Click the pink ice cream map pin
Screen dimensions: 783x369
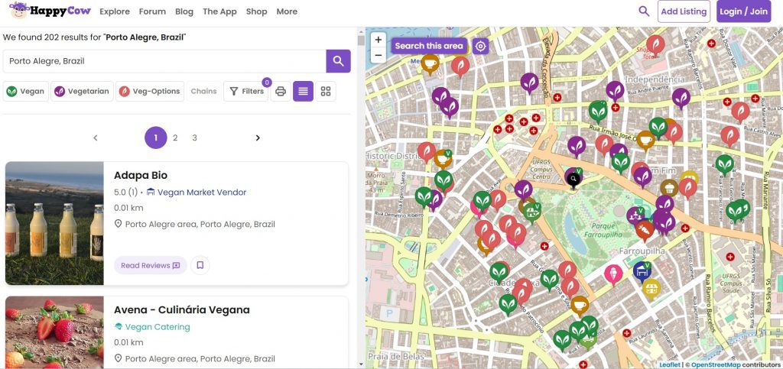613,274
